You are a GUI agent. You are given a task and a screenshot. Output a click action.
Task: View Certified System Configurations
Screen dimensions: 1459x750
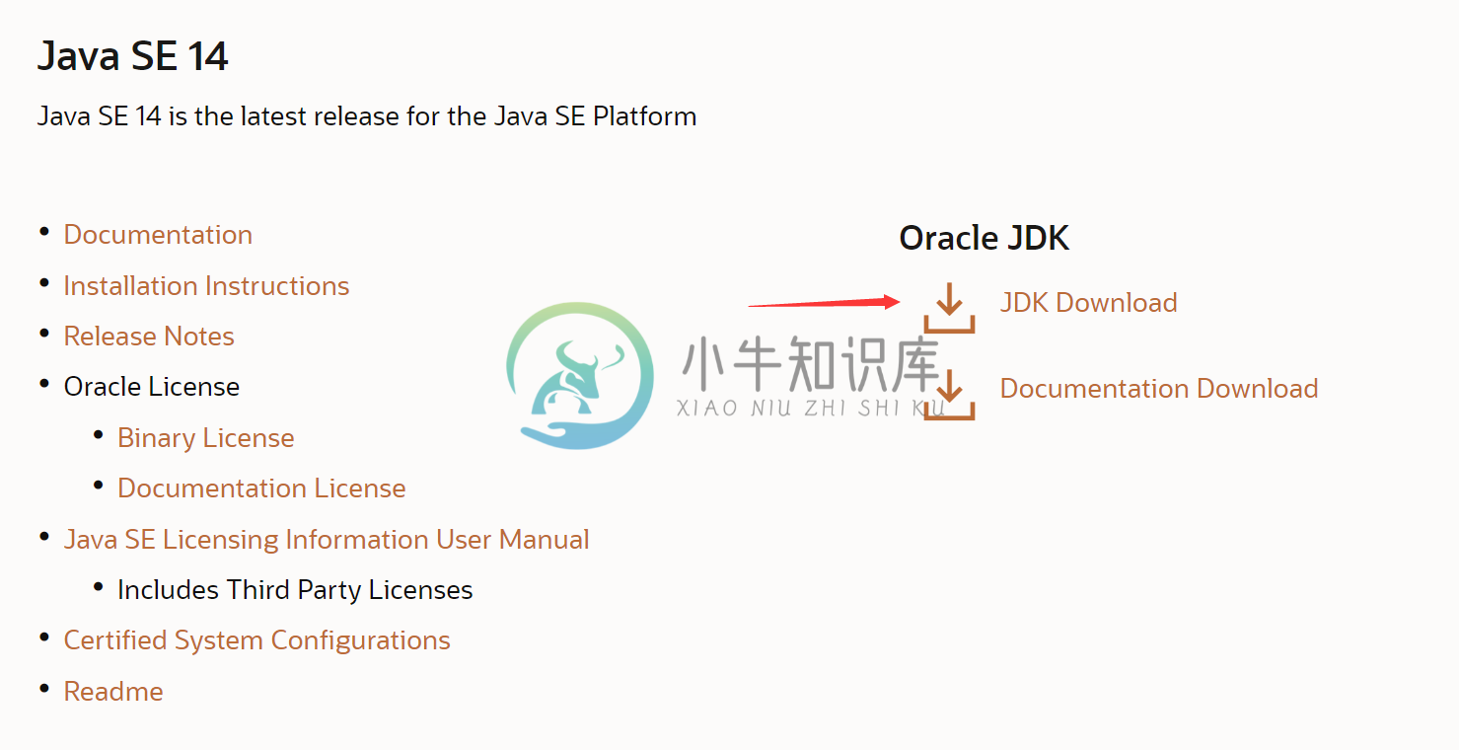point(256,640)
